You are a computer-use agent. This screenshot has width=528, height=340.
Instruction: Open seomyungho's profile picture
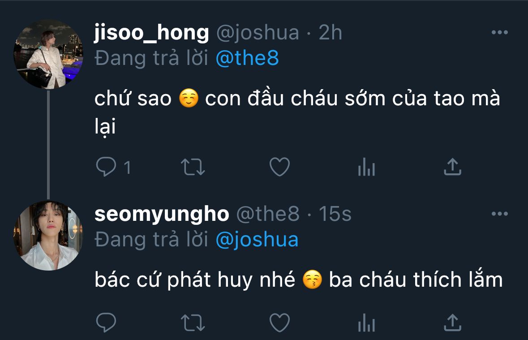[x=48, y=236]
